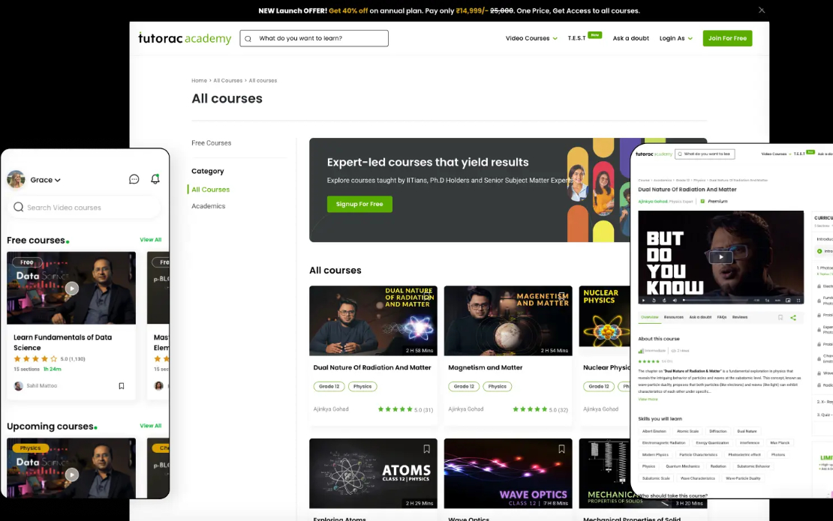Click the Signup For Free button
The image size is (833, 521).
click(x=359, y=204)
